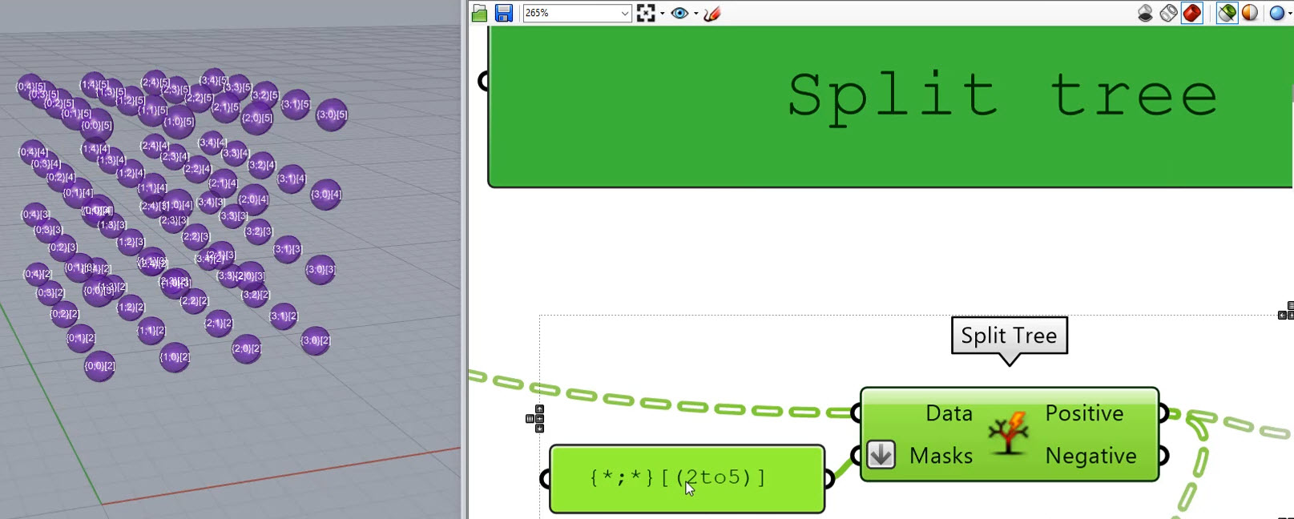Click the flatten arrow icon beside Masks
Viewport: 1294px width, 519px height.
click(881, 455)
